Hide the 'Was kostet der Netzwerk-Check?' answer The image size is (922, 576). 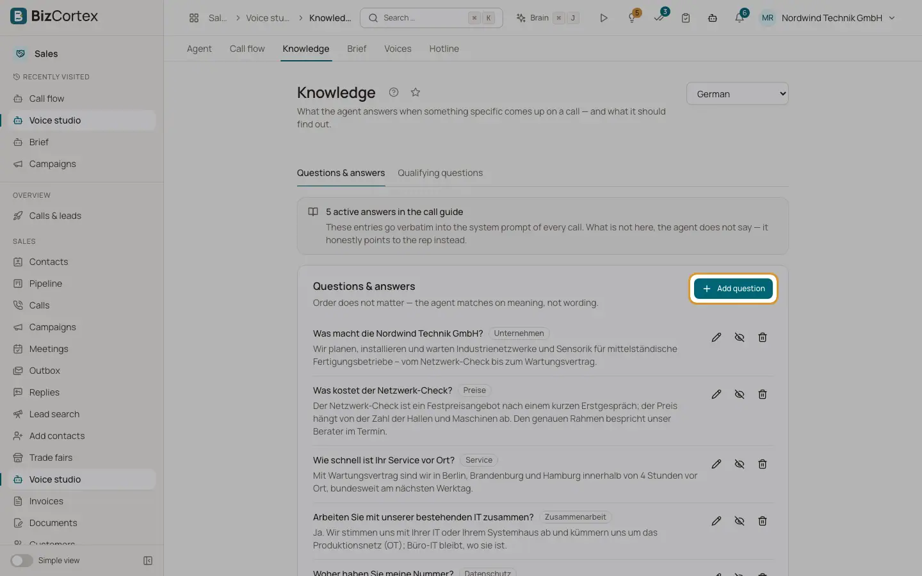point(740,394)
